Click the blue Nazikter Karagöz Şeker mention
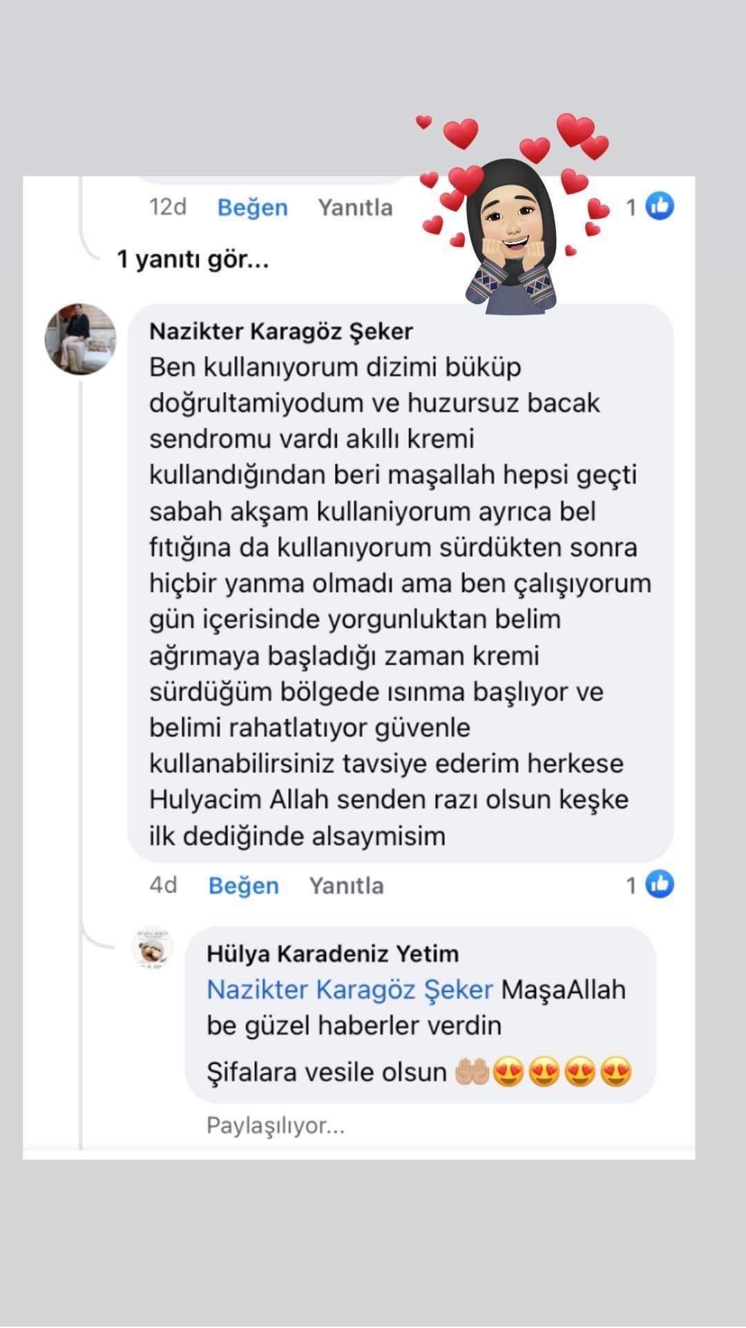The image size is (746, 1328). pyautogui.click(x=350, y=989)
